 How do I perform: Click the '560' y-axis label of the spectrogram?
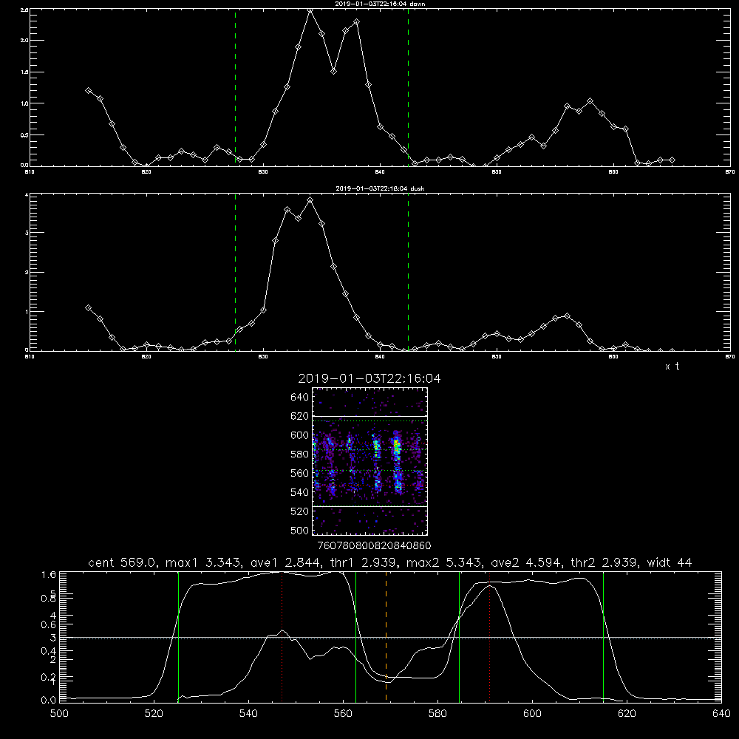300,473
